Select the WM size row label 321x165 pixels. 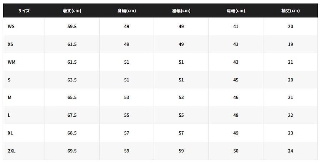(x=11, y=62)
